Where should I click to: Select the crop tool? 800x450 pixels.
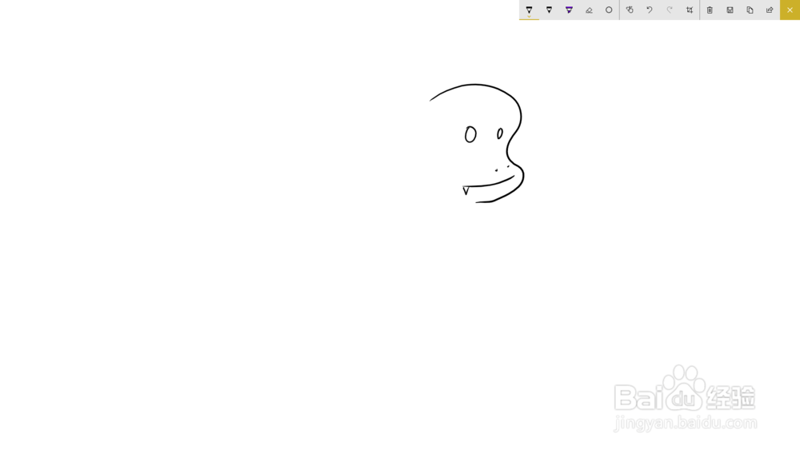(690, 10)
